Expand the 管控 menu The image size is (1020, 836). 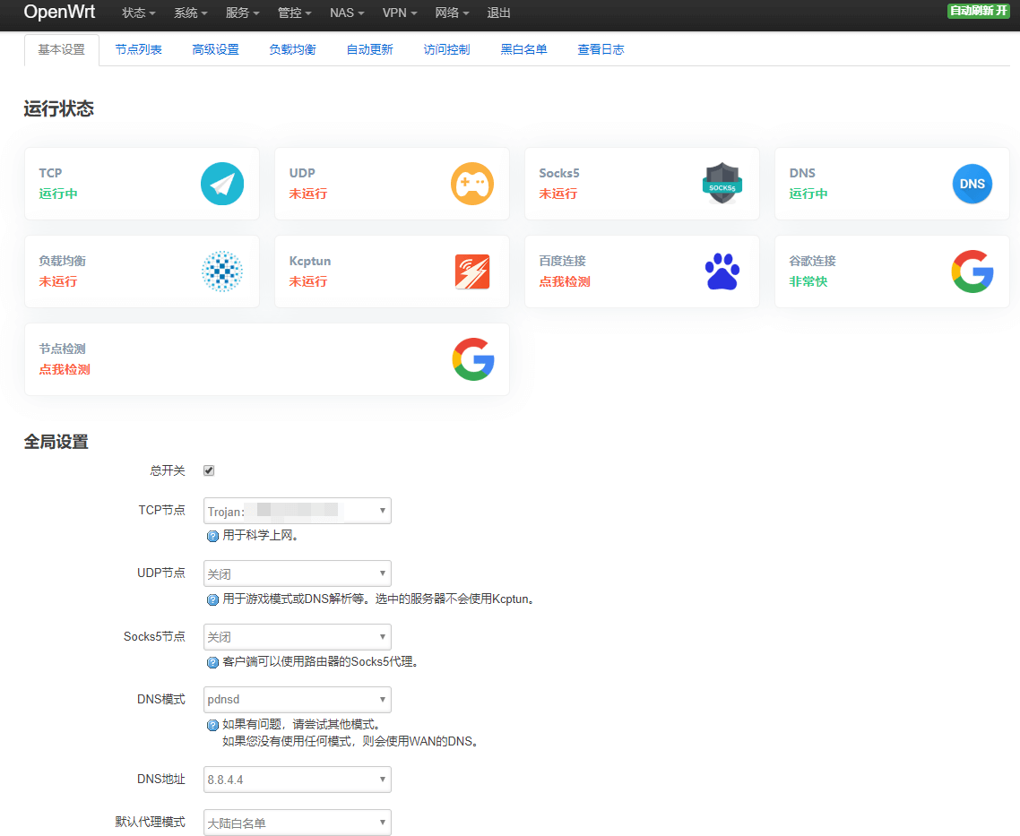click(294, 13)
